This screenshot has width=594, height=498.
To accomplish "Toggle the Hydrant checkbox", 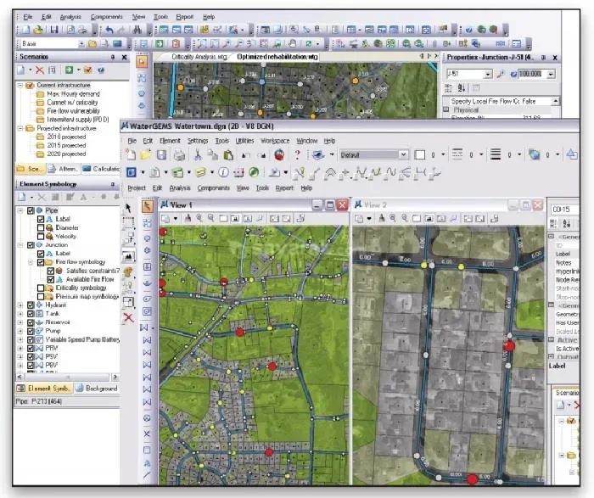I will [31, 305].
